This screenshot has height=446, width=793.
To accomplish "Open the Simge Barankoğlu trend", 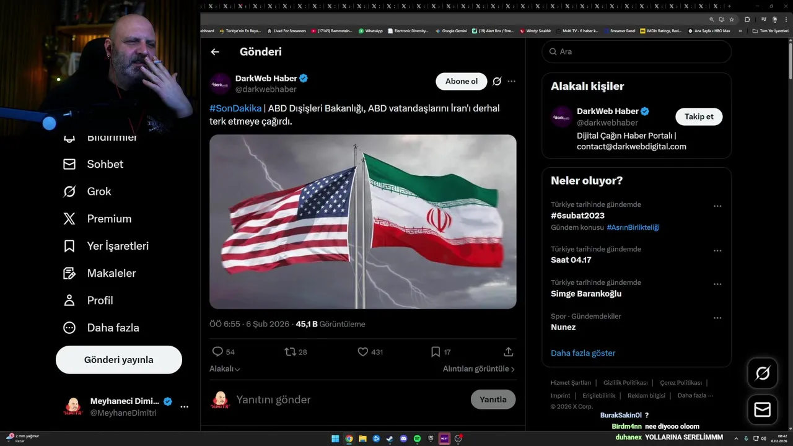I will 586,294.
